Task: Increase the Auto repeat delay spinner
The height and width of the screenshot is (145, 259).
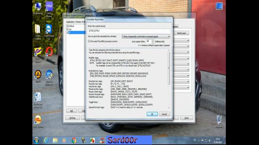Action: (x=153, y=40)
